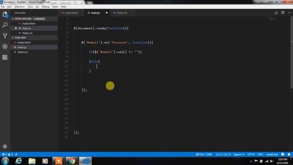Click the 'focusout' string on line 6
293x165 pixels.
point(119,43)
